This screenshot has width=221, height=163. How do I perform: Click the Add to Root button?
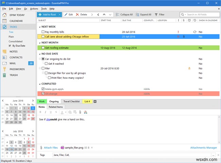[x=47, y=15]
